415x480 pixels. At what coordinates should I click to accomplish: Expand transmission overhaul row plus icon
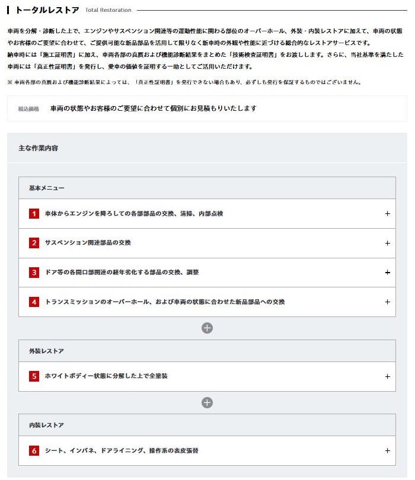click(x=388, y=302)
